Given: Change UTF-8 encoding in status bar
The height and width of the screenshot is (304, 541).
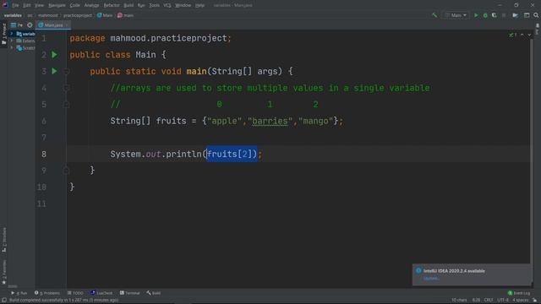Looking at the screenshot, I should click(x=503, y=300).
